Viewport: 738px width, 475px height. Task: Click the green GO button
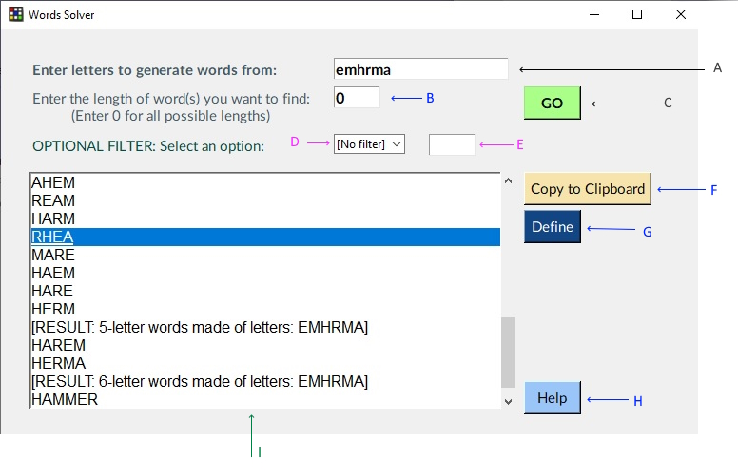[x=553, y=103]
